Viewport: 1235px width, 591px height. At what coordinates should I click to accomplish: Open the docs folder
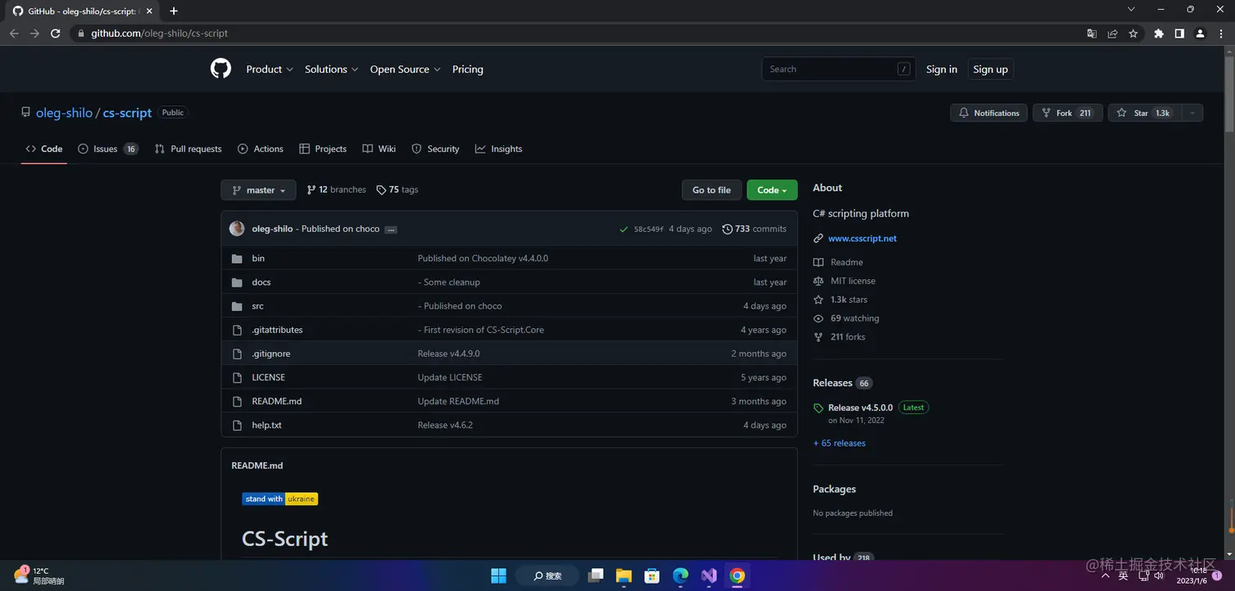(x=261, y=282)
